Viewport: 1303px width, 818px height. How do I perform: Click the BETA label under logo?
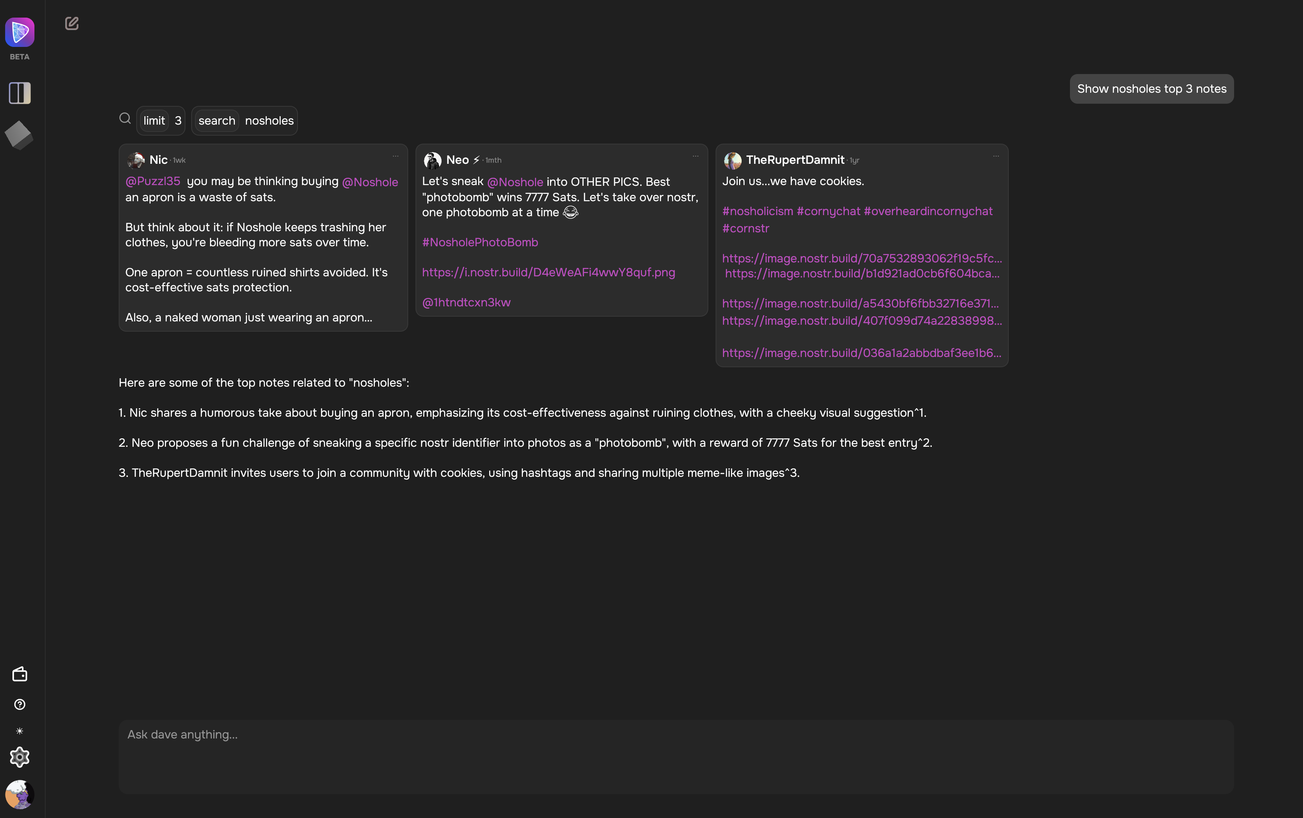(19, 57)
